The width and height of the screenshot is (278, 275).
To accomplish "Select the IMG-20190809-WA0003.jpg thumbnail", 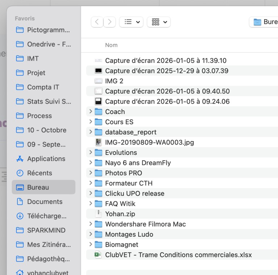I will coord(98,142).
